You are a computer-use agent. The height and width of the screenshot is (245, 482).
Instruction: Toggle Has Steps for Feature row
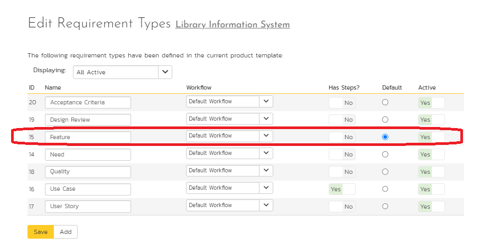[342, 137]
